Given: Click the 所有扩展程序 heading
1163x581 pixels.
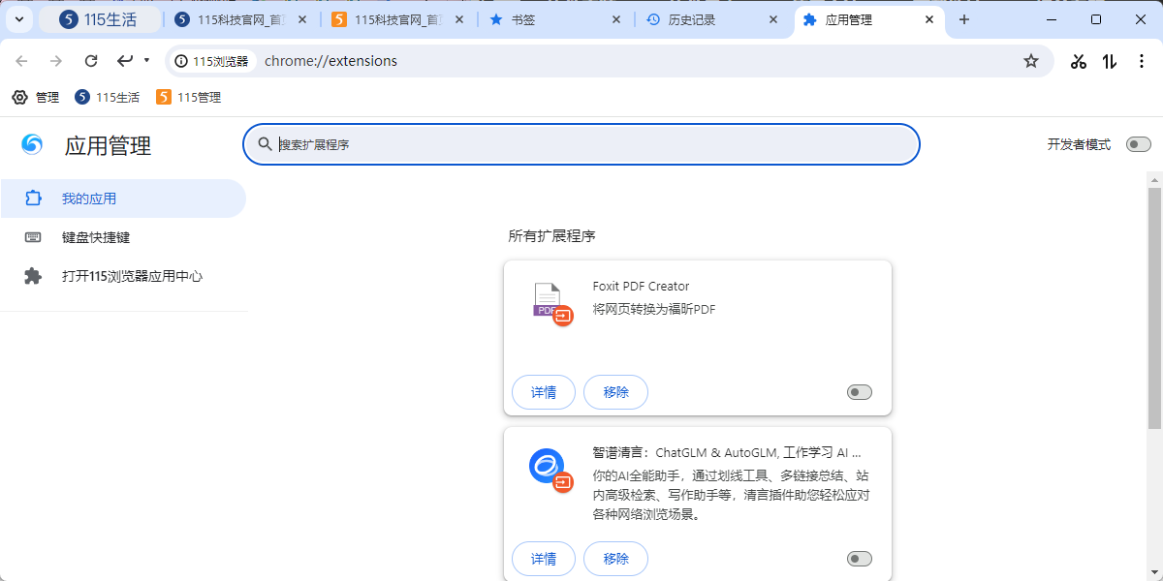Looking at the screenshot, I should pyautogui.click(x=551, y=235).
